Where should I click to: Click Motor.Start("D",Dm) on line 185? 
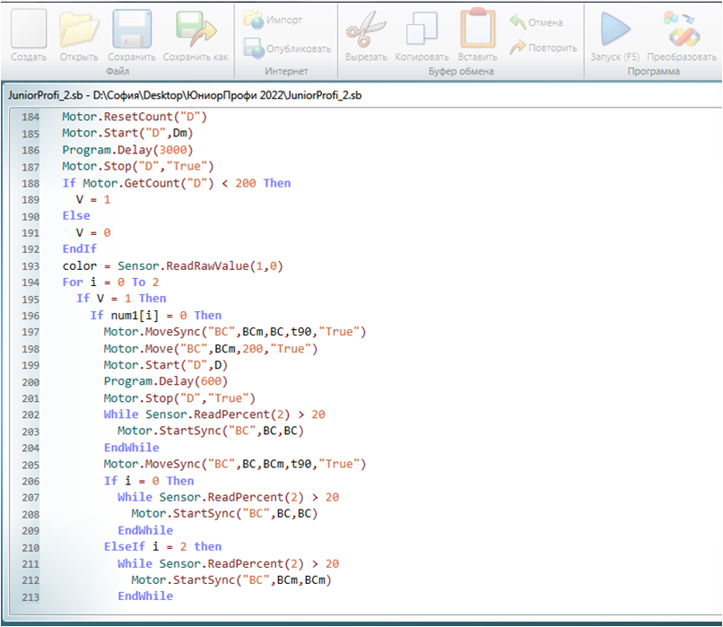point(127,134)
